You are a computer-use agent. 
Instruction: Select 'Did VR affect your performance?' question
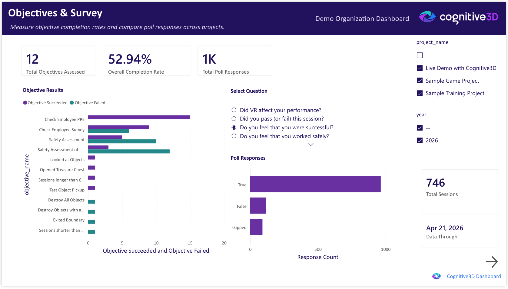point(234,110)
